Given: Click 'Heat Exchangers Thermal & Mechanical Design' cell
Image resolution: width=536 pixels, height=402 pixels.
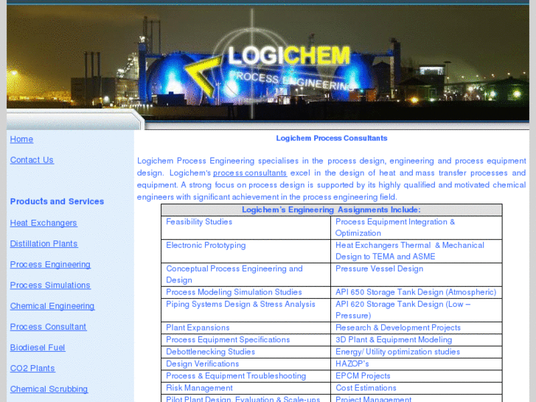Looking at the screenshot, I should [417, 251].
